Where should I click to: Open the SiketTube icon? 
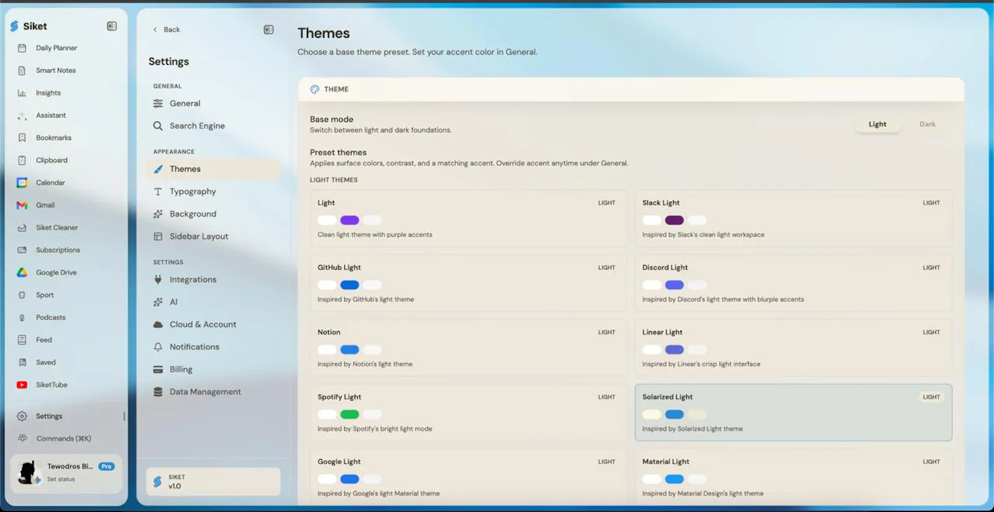tap(22, 385)
